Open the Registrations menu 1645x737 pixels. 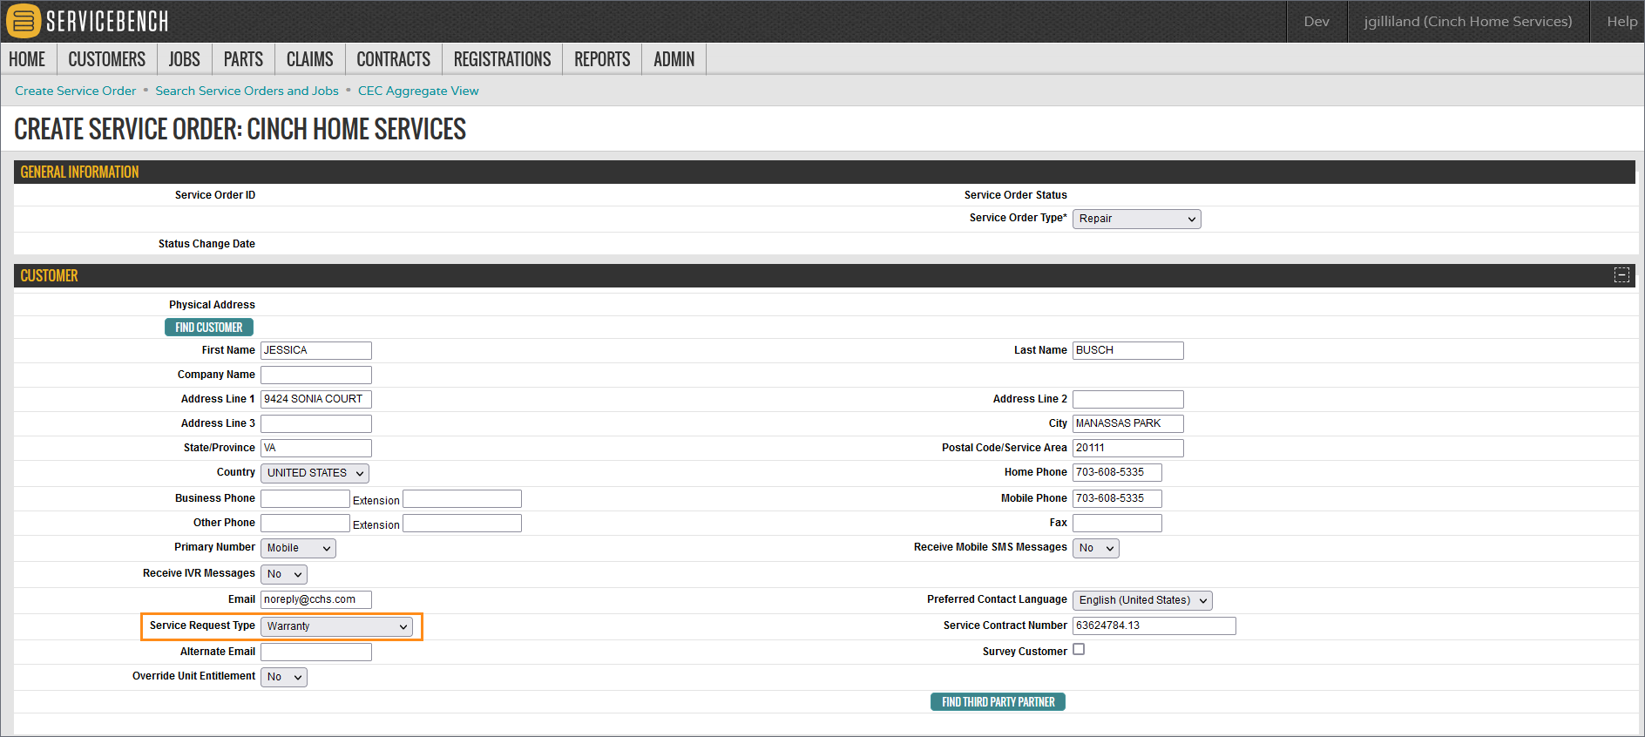pyautogui.click(x=503, y=59)
